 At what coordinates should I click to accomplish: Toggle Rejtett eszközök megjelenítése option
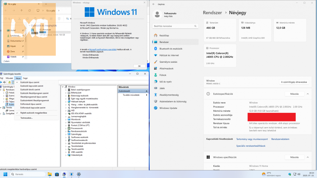click(x=34, y=113)
